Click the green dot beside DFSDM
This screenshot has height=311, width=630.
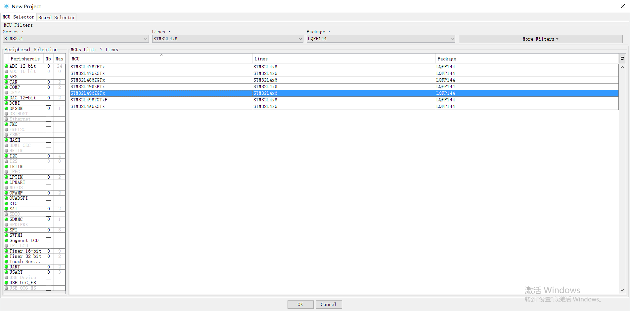pyautogui.click(x=6, y=108)
